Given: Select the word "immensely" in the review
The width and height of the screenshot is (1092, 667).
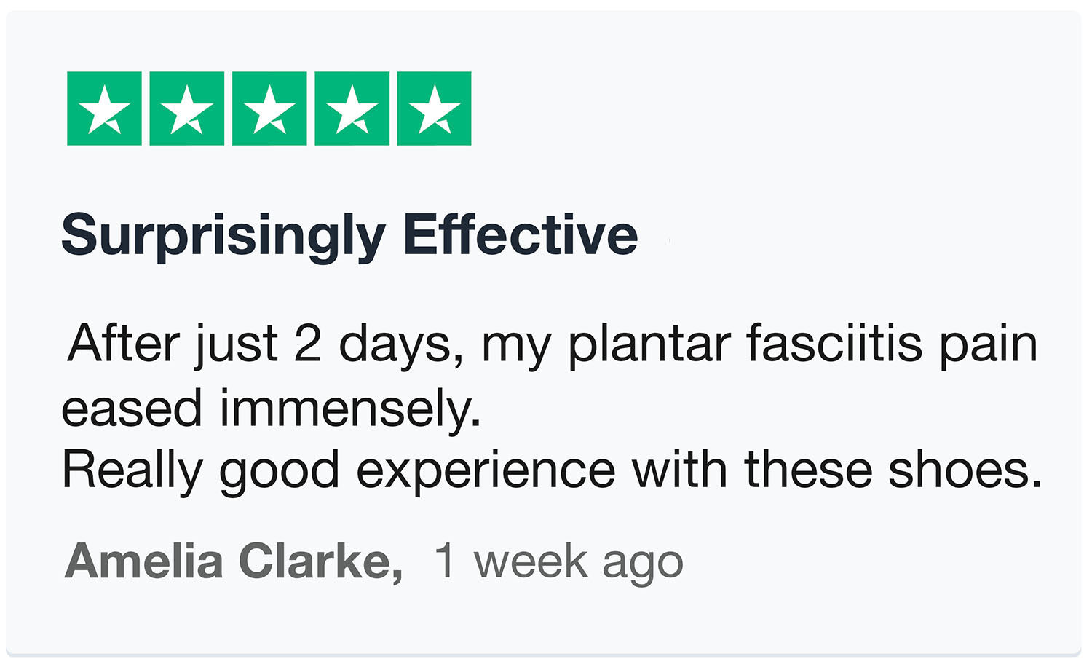Looking at the screenshot, I should 349,409.
